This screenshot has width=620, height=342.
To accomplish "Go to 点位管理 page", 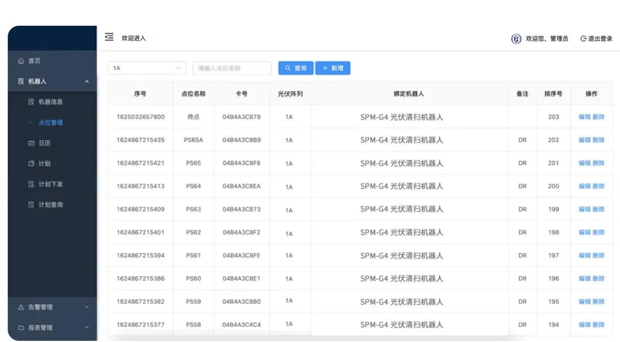I will [50, 123].
